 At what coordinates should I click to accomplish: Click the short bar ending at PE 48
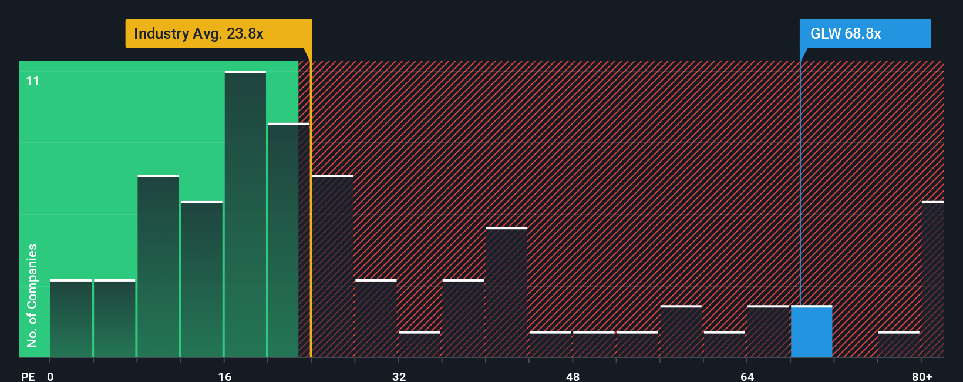tap(550, 344)
